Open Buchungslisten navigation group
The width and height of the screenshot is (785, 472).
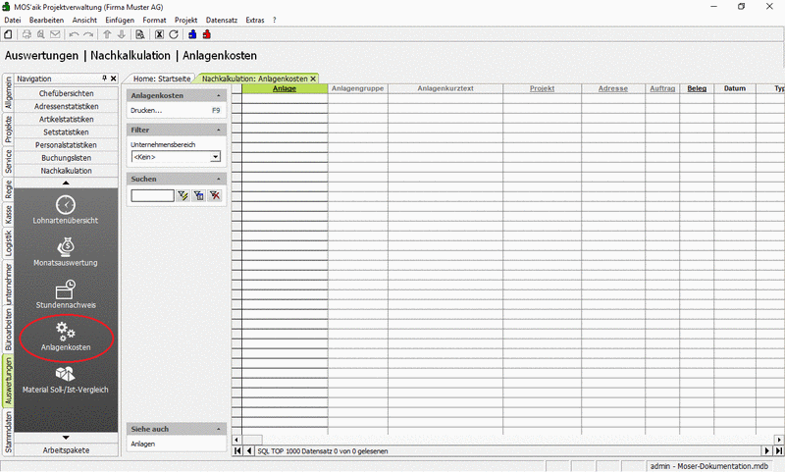click(66, 158)
